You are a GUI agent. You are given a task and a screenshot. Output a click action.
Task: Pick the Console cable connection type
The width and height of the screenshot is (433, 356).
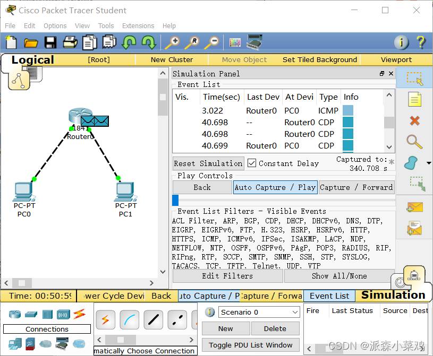click(x=129, y=319)
